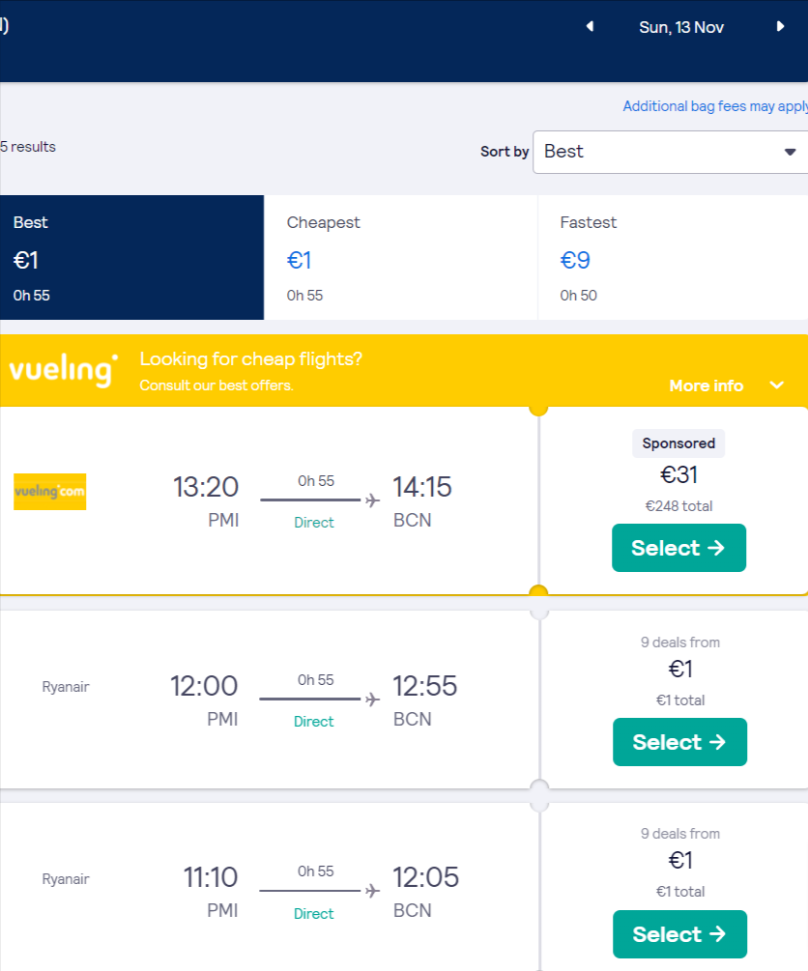Open Additional bag fees may apply link
The width and height of the screenshot is (808, 971).
coord(715,106)
